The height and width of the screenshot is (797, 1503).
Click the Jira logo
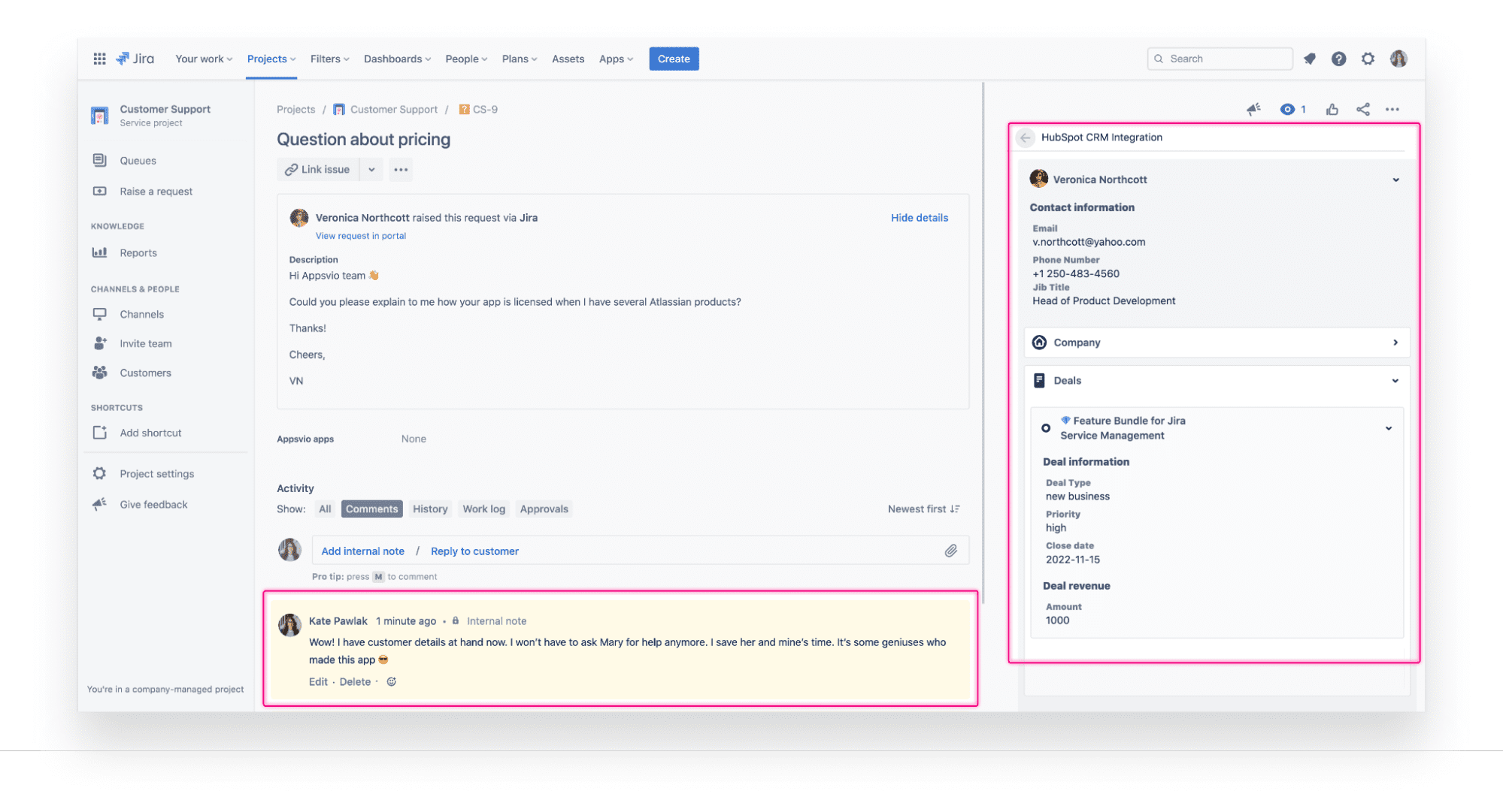tap(135, 59)
